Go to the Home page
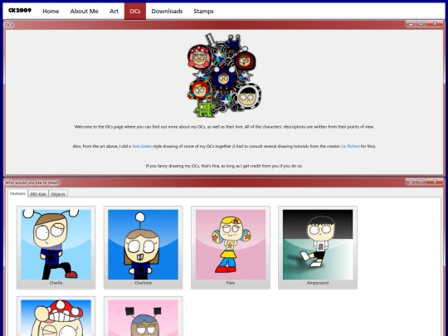This screenshot has width=448, height=336. coord(51,11)
